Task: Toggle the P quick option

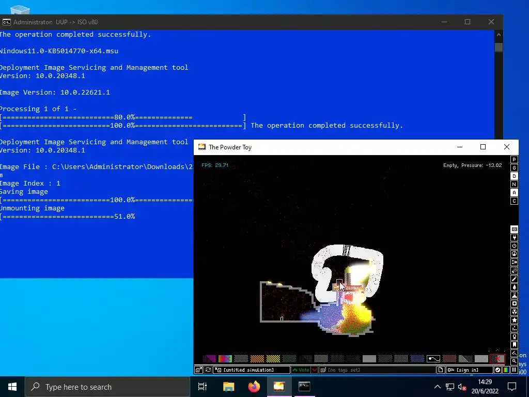Action: pos(514,159)
